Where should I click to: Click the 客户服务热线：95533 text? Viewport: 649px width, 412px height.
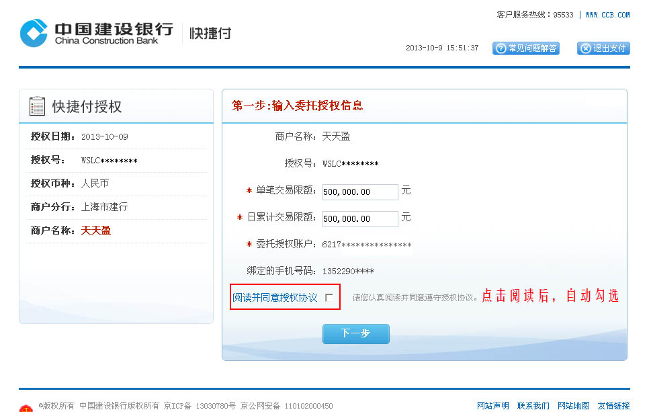pos(535,15)
